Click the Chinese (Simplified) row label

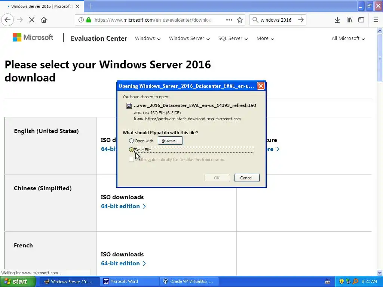43,188
